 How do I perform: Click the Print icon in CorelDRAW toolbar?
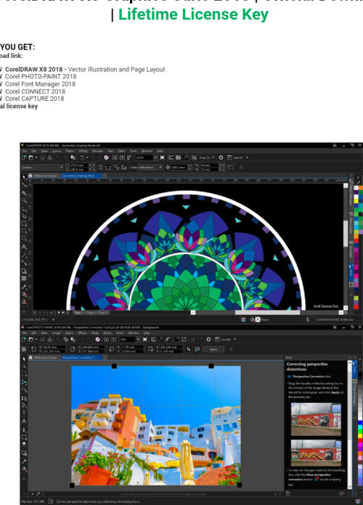(49, 157)
